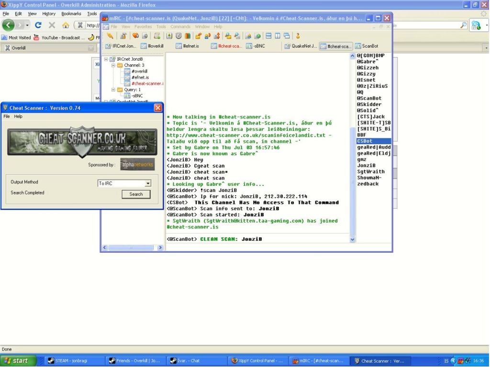Click the IS language indicator in tray
Screen dimensions: 490x367
(x=446, y=361)
